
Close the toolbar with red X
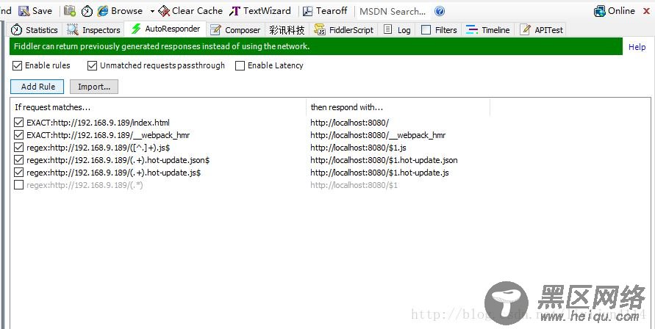(646, 11)
